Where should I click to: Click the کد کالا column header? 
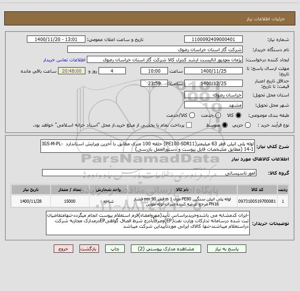click(x=257, y=189)
